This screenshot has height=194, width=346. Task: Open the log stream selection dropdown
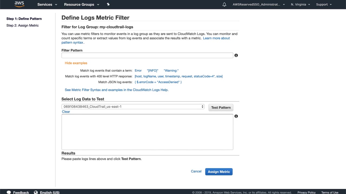pyautogui.click(x=133, y=107)
